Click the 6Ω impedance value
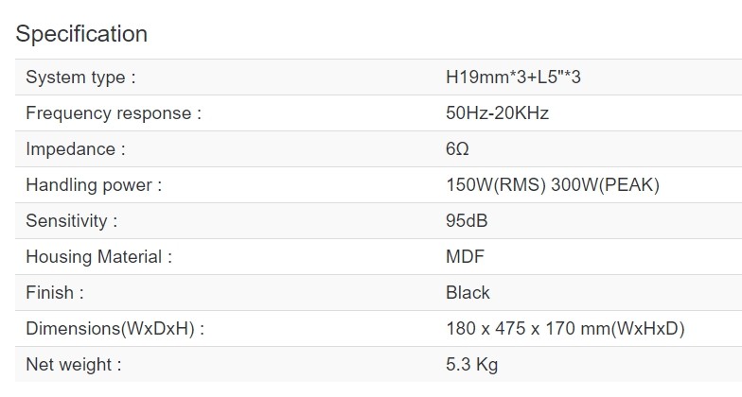This screenshot has height=397, width=742. coord(457,149)
